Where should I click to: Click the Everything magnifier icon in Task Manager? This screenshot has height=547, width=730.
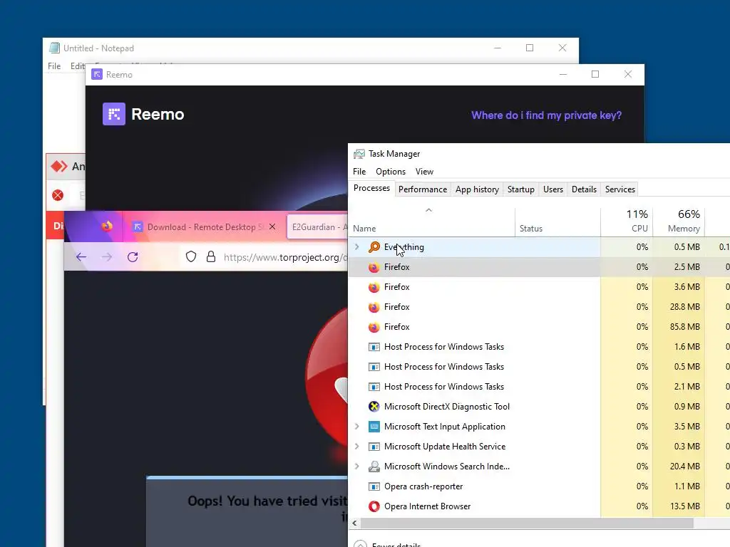click(x=374, y=247)
